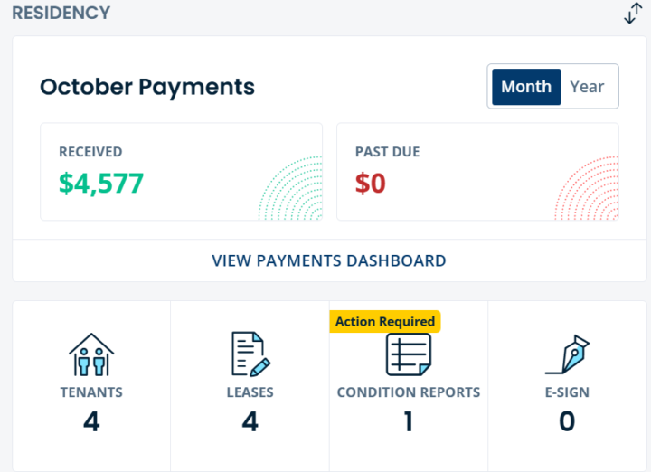Click the Condition Reports checklist icon
651x472 pixels.
[409, 354]
